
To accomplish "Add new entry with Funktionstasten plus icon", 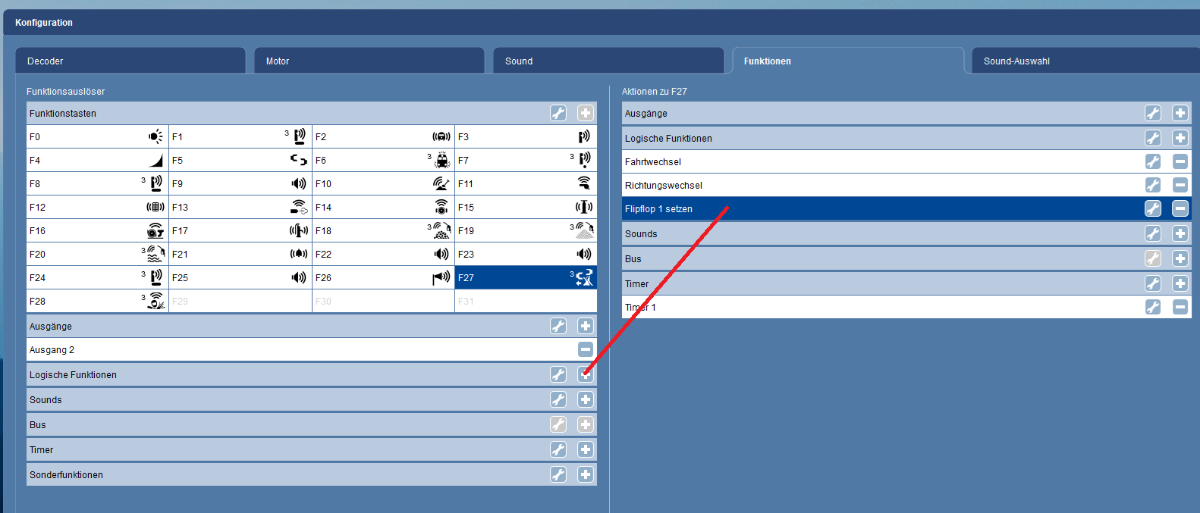I will 586,113.
